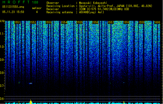Click the 1600 time marker

[x=157, y=22]
